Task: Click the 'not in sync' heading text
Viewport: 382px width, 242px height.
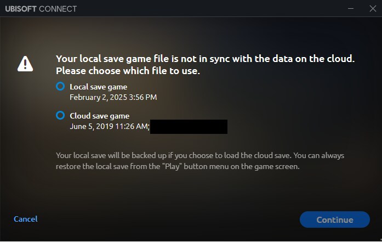Action: [x=205, y=59]
